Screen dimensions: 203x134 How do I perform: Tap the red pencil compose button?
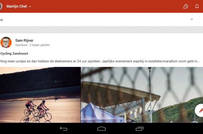click(200, 110)
